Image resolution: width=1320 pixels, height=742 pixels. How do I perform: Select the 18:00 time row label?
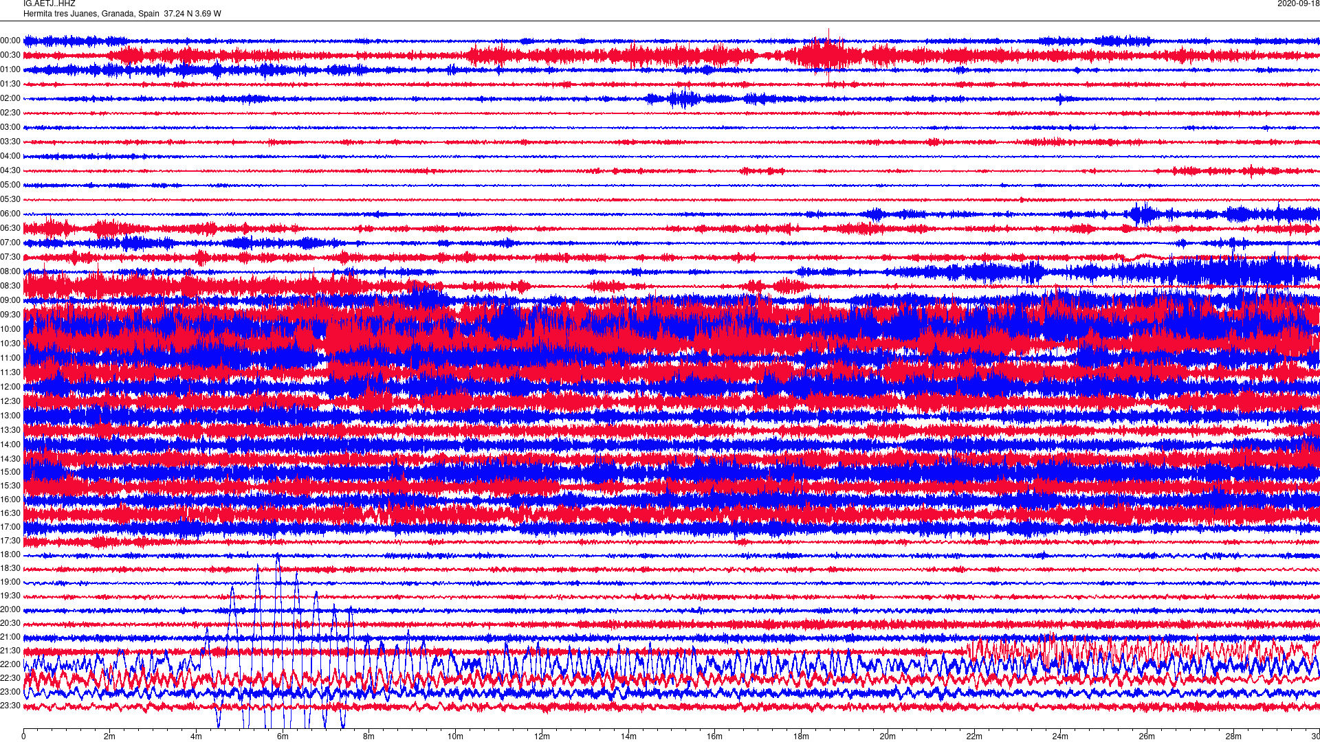(x=10, y=555)
